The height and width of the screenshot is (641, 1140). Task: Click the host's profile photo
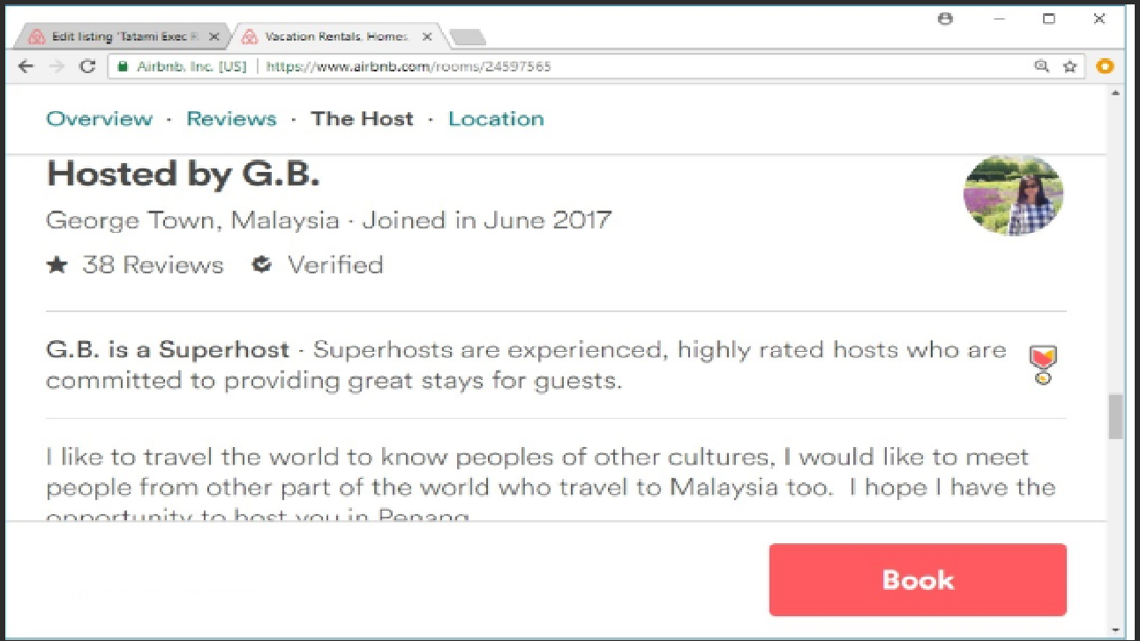[1013, 196]
